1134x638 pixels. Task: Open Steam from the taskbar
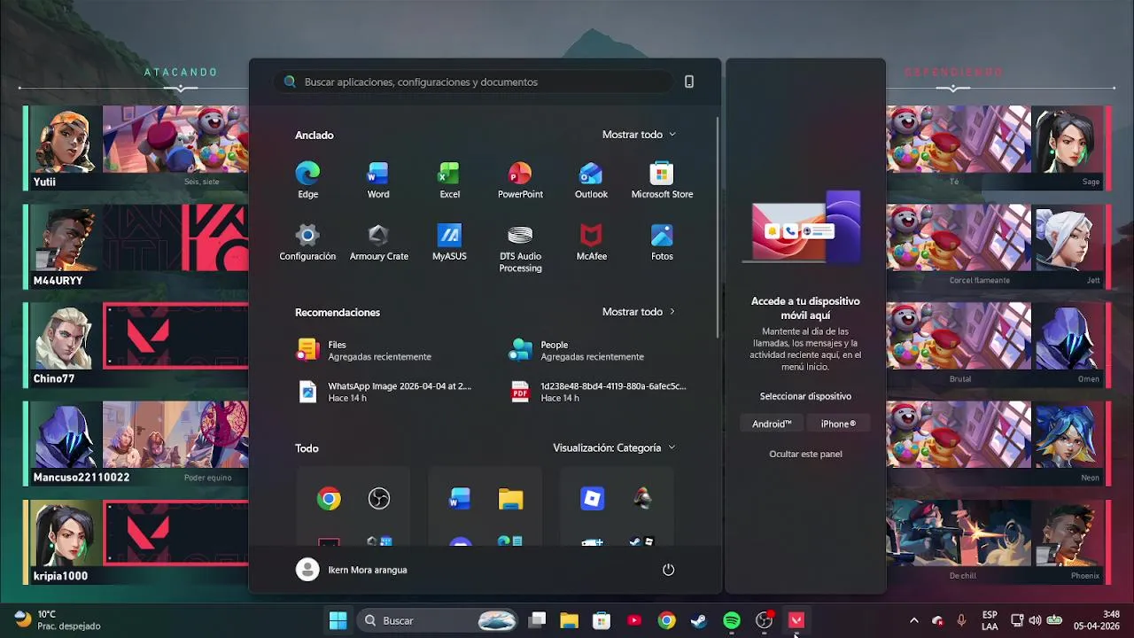[699, 620]
